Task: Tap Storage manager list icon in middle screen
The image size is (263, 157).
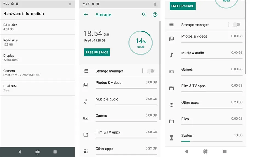Action: click(x=86, y=71)
